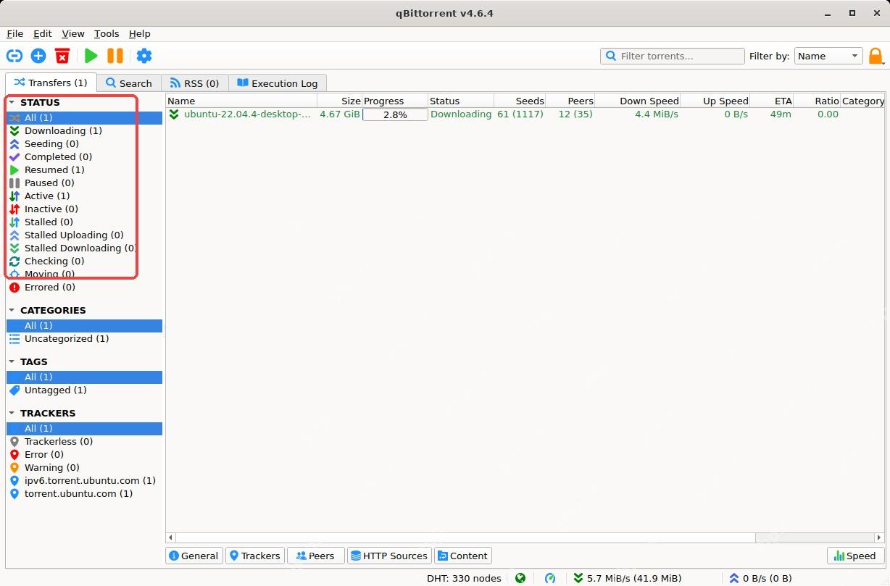Viewport: 890px width, 586px height.
Task: Filter by Paused (0) status
Action: (x=49, y=183)
